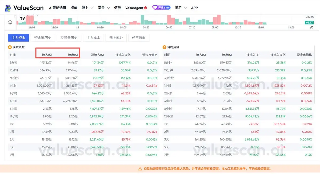This screenshot has height=174, width=320.
Task: Click 净流入变化 header in 现货资金 table
Action: click(x=123, y=55)
